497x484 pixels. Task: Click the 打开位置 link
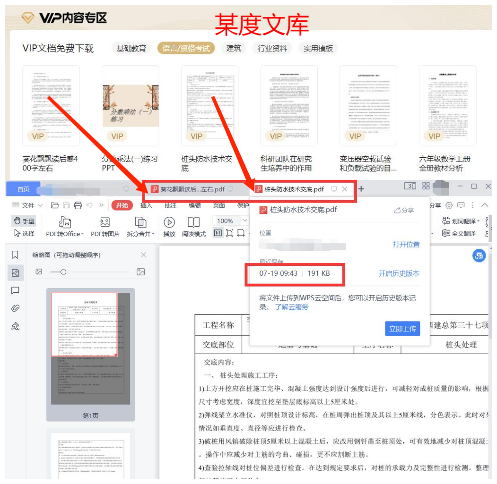tap(406, 245)
